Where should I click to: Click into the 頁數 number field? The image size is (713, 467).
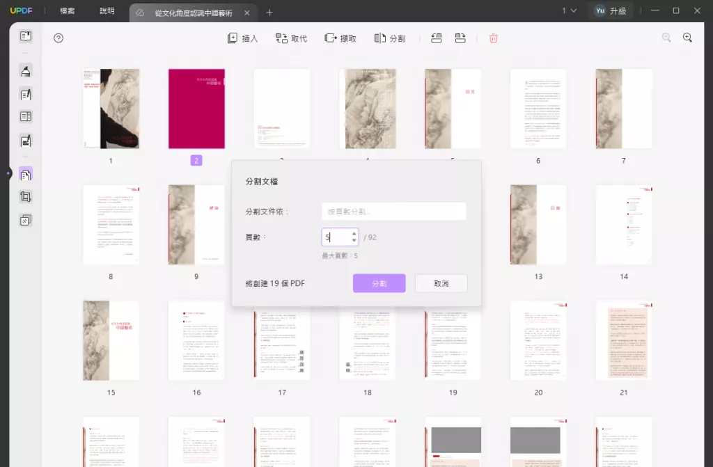coord(336,237)
